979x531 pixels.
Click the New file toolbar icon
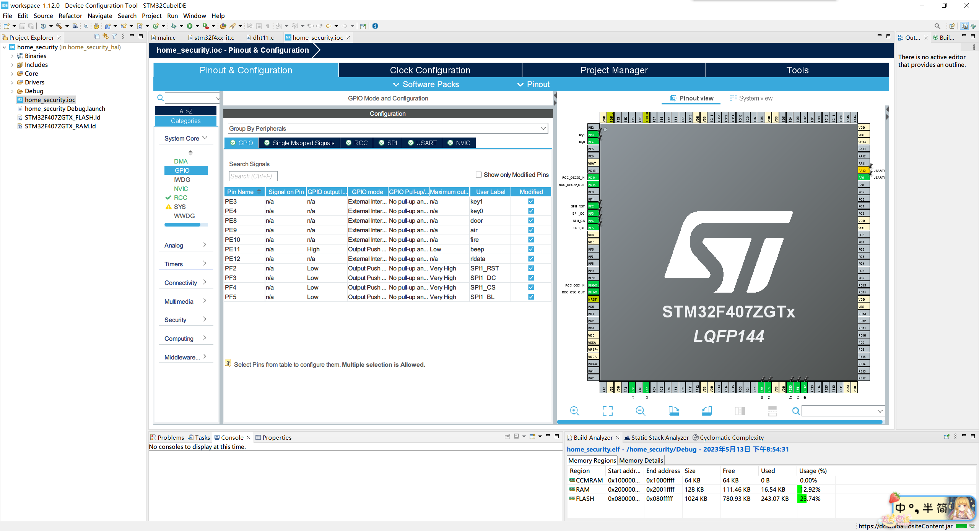pos(7,26)
